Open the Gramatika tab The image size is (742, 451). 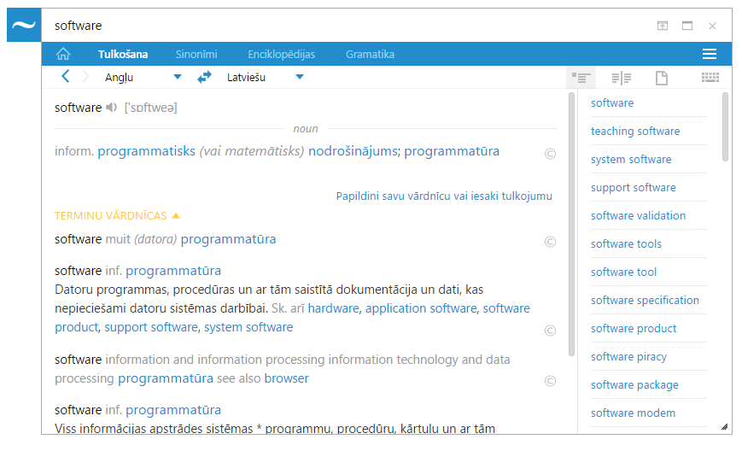pyautogui.click(x=370, y=54)
